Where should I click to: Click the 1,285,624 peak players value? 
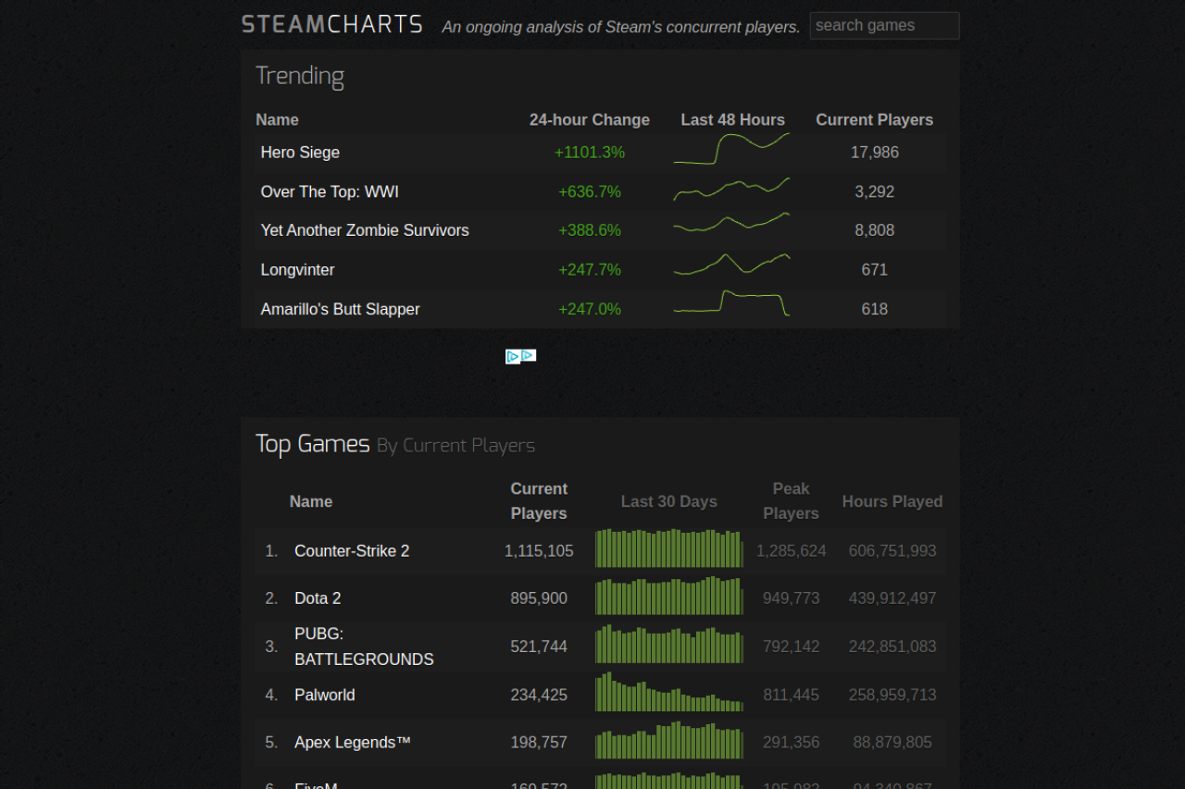792,551
